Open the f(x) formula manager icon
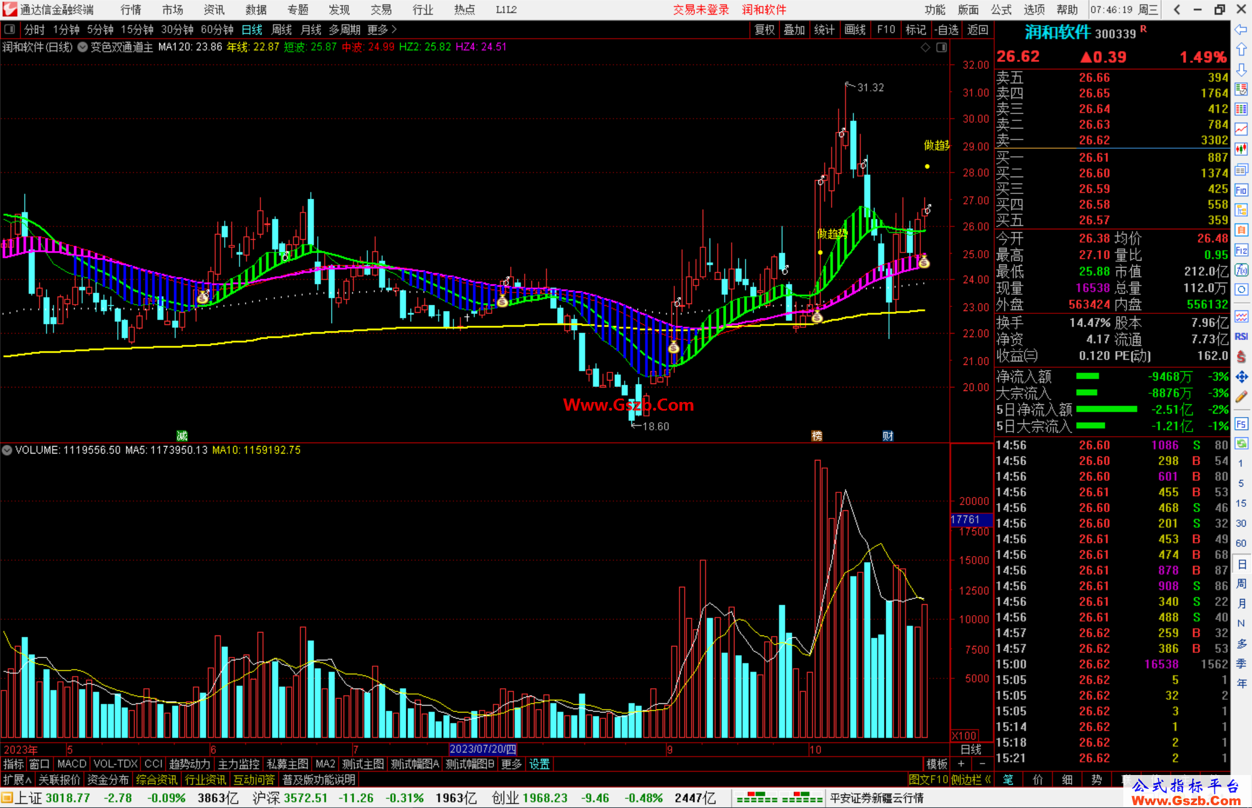This screenshot has width=1252, height=808. pos(1241,270)
